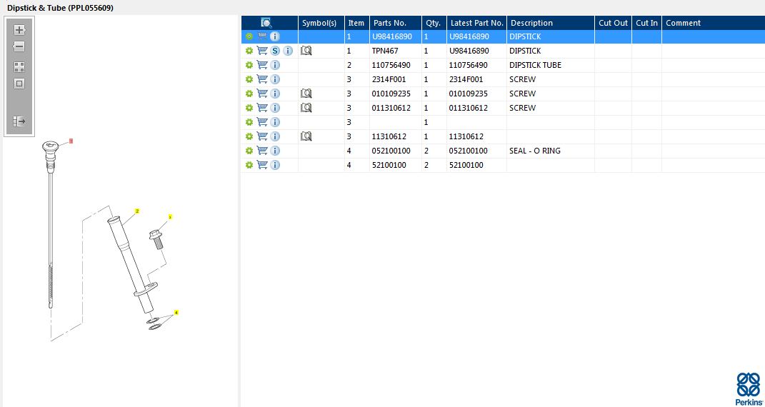The width and height of the screenshot is (765, 407).
Task: Show info for selected U98416890 row
Action: pyautogui.click(x=275, y=36)
